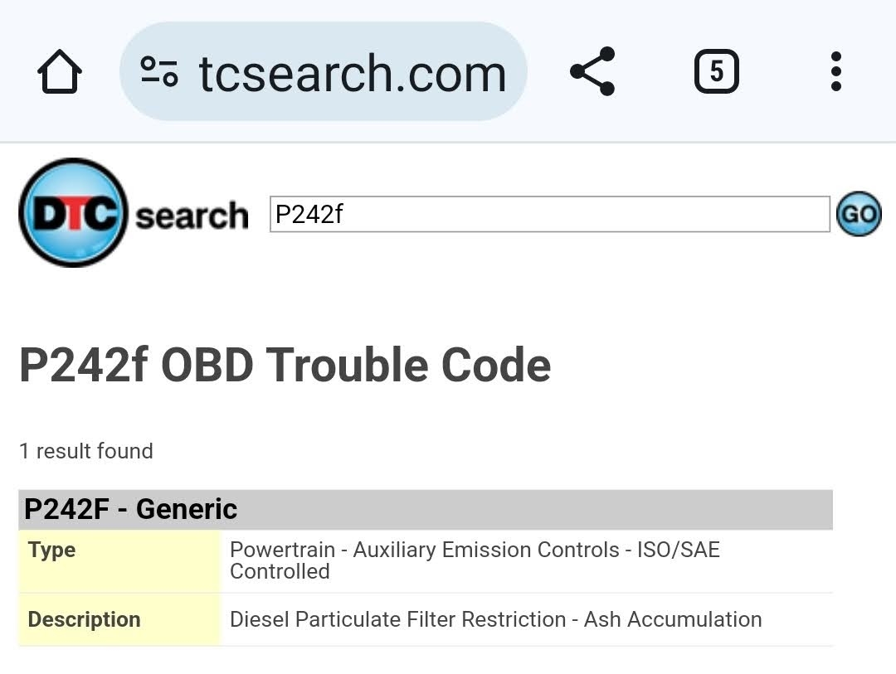Image resolution: width=896 pixels, height=674 pixels.
Task: Tap the tcsearch.com address bar
Action: (x=323, y=71)
